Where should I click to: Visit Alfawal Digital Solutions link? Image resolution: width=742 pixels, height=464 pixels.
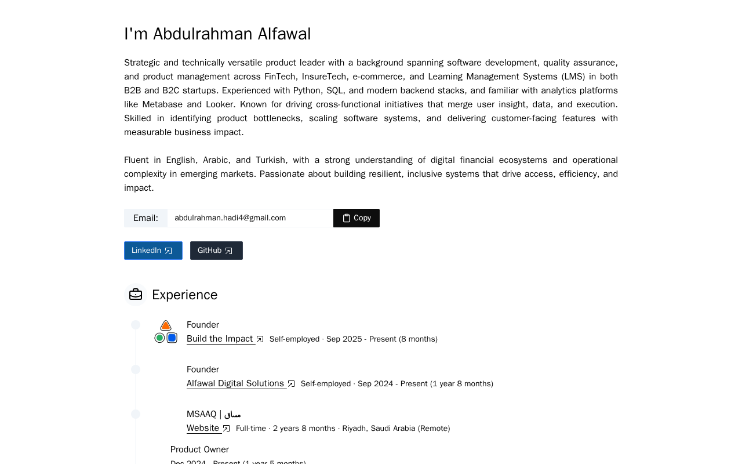pos(235,383)
